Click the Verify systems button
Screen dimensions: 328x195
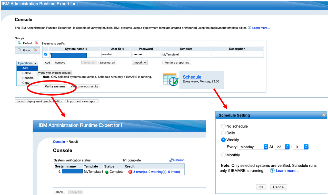pyautogui.click(x=55, y=86)
